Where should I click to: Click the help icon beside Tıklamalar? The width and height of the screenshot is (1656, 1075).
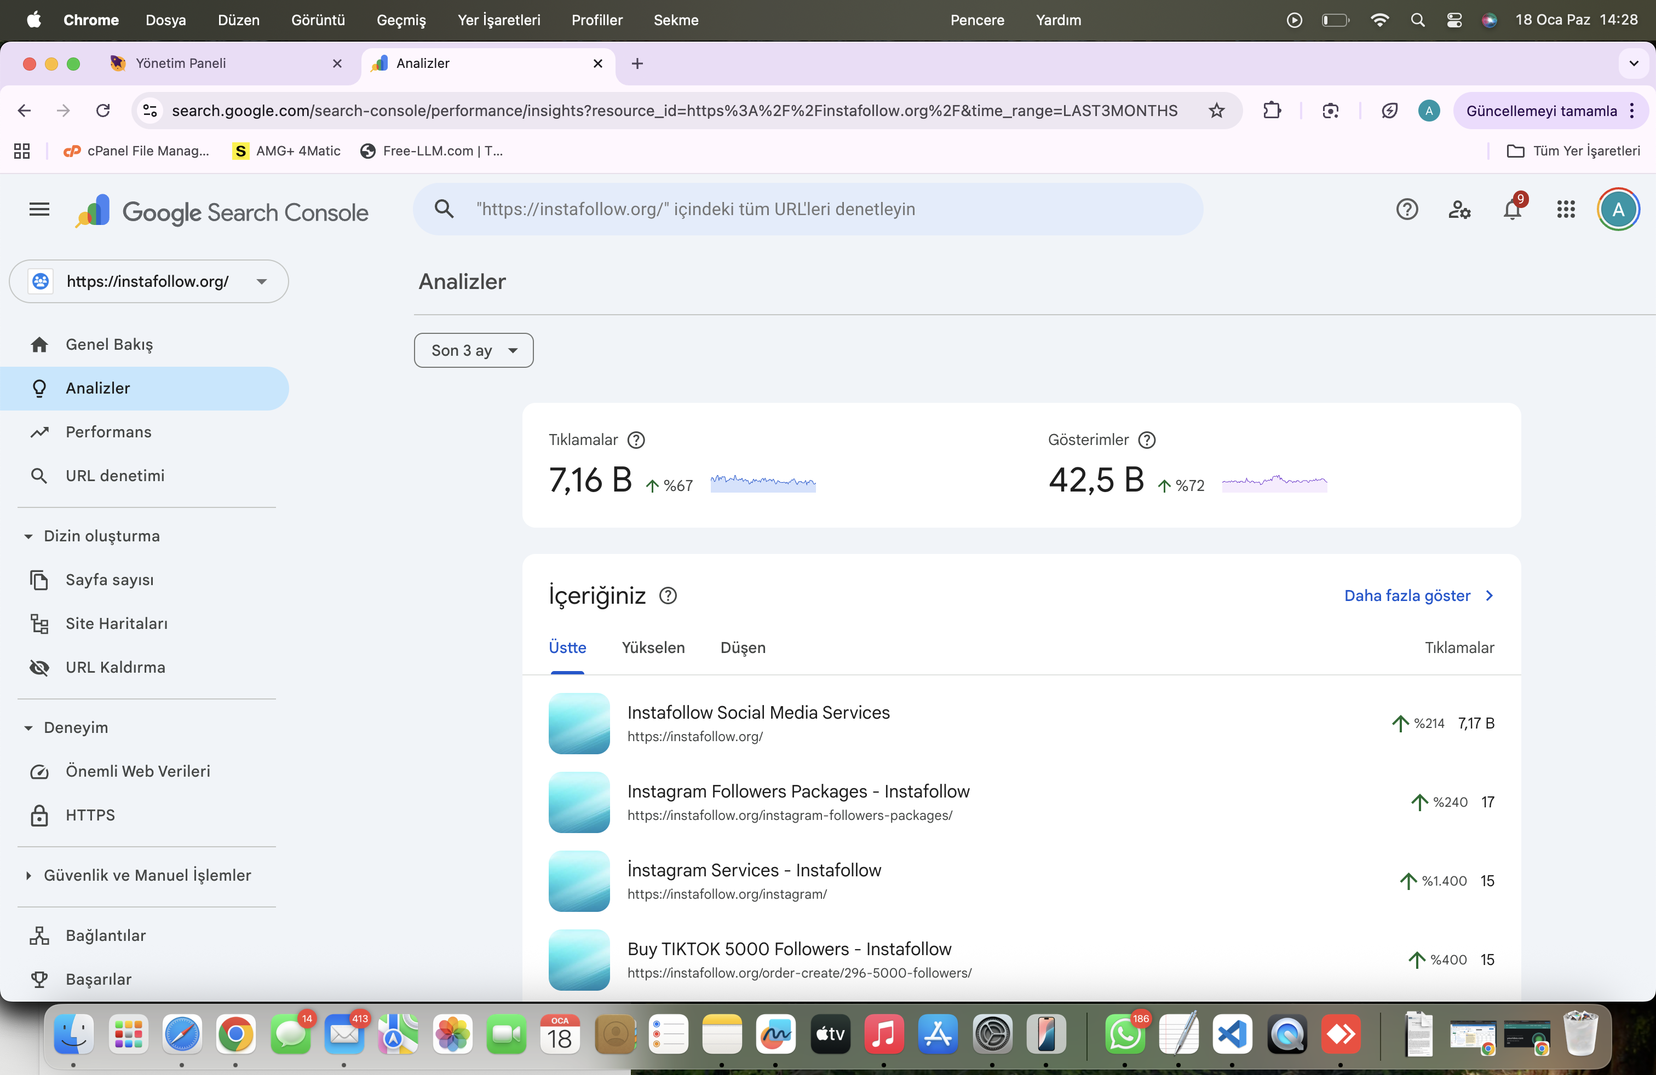[x=636, y=440]
